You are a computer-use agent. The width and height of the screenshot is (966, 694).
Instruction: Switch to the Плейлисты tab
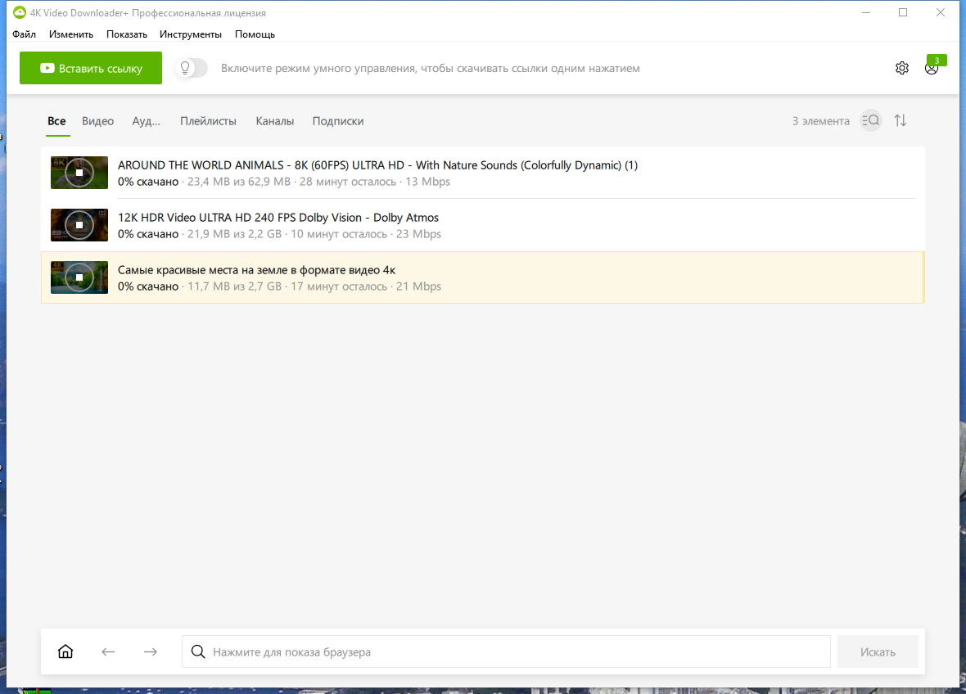(x=208, y=121)
